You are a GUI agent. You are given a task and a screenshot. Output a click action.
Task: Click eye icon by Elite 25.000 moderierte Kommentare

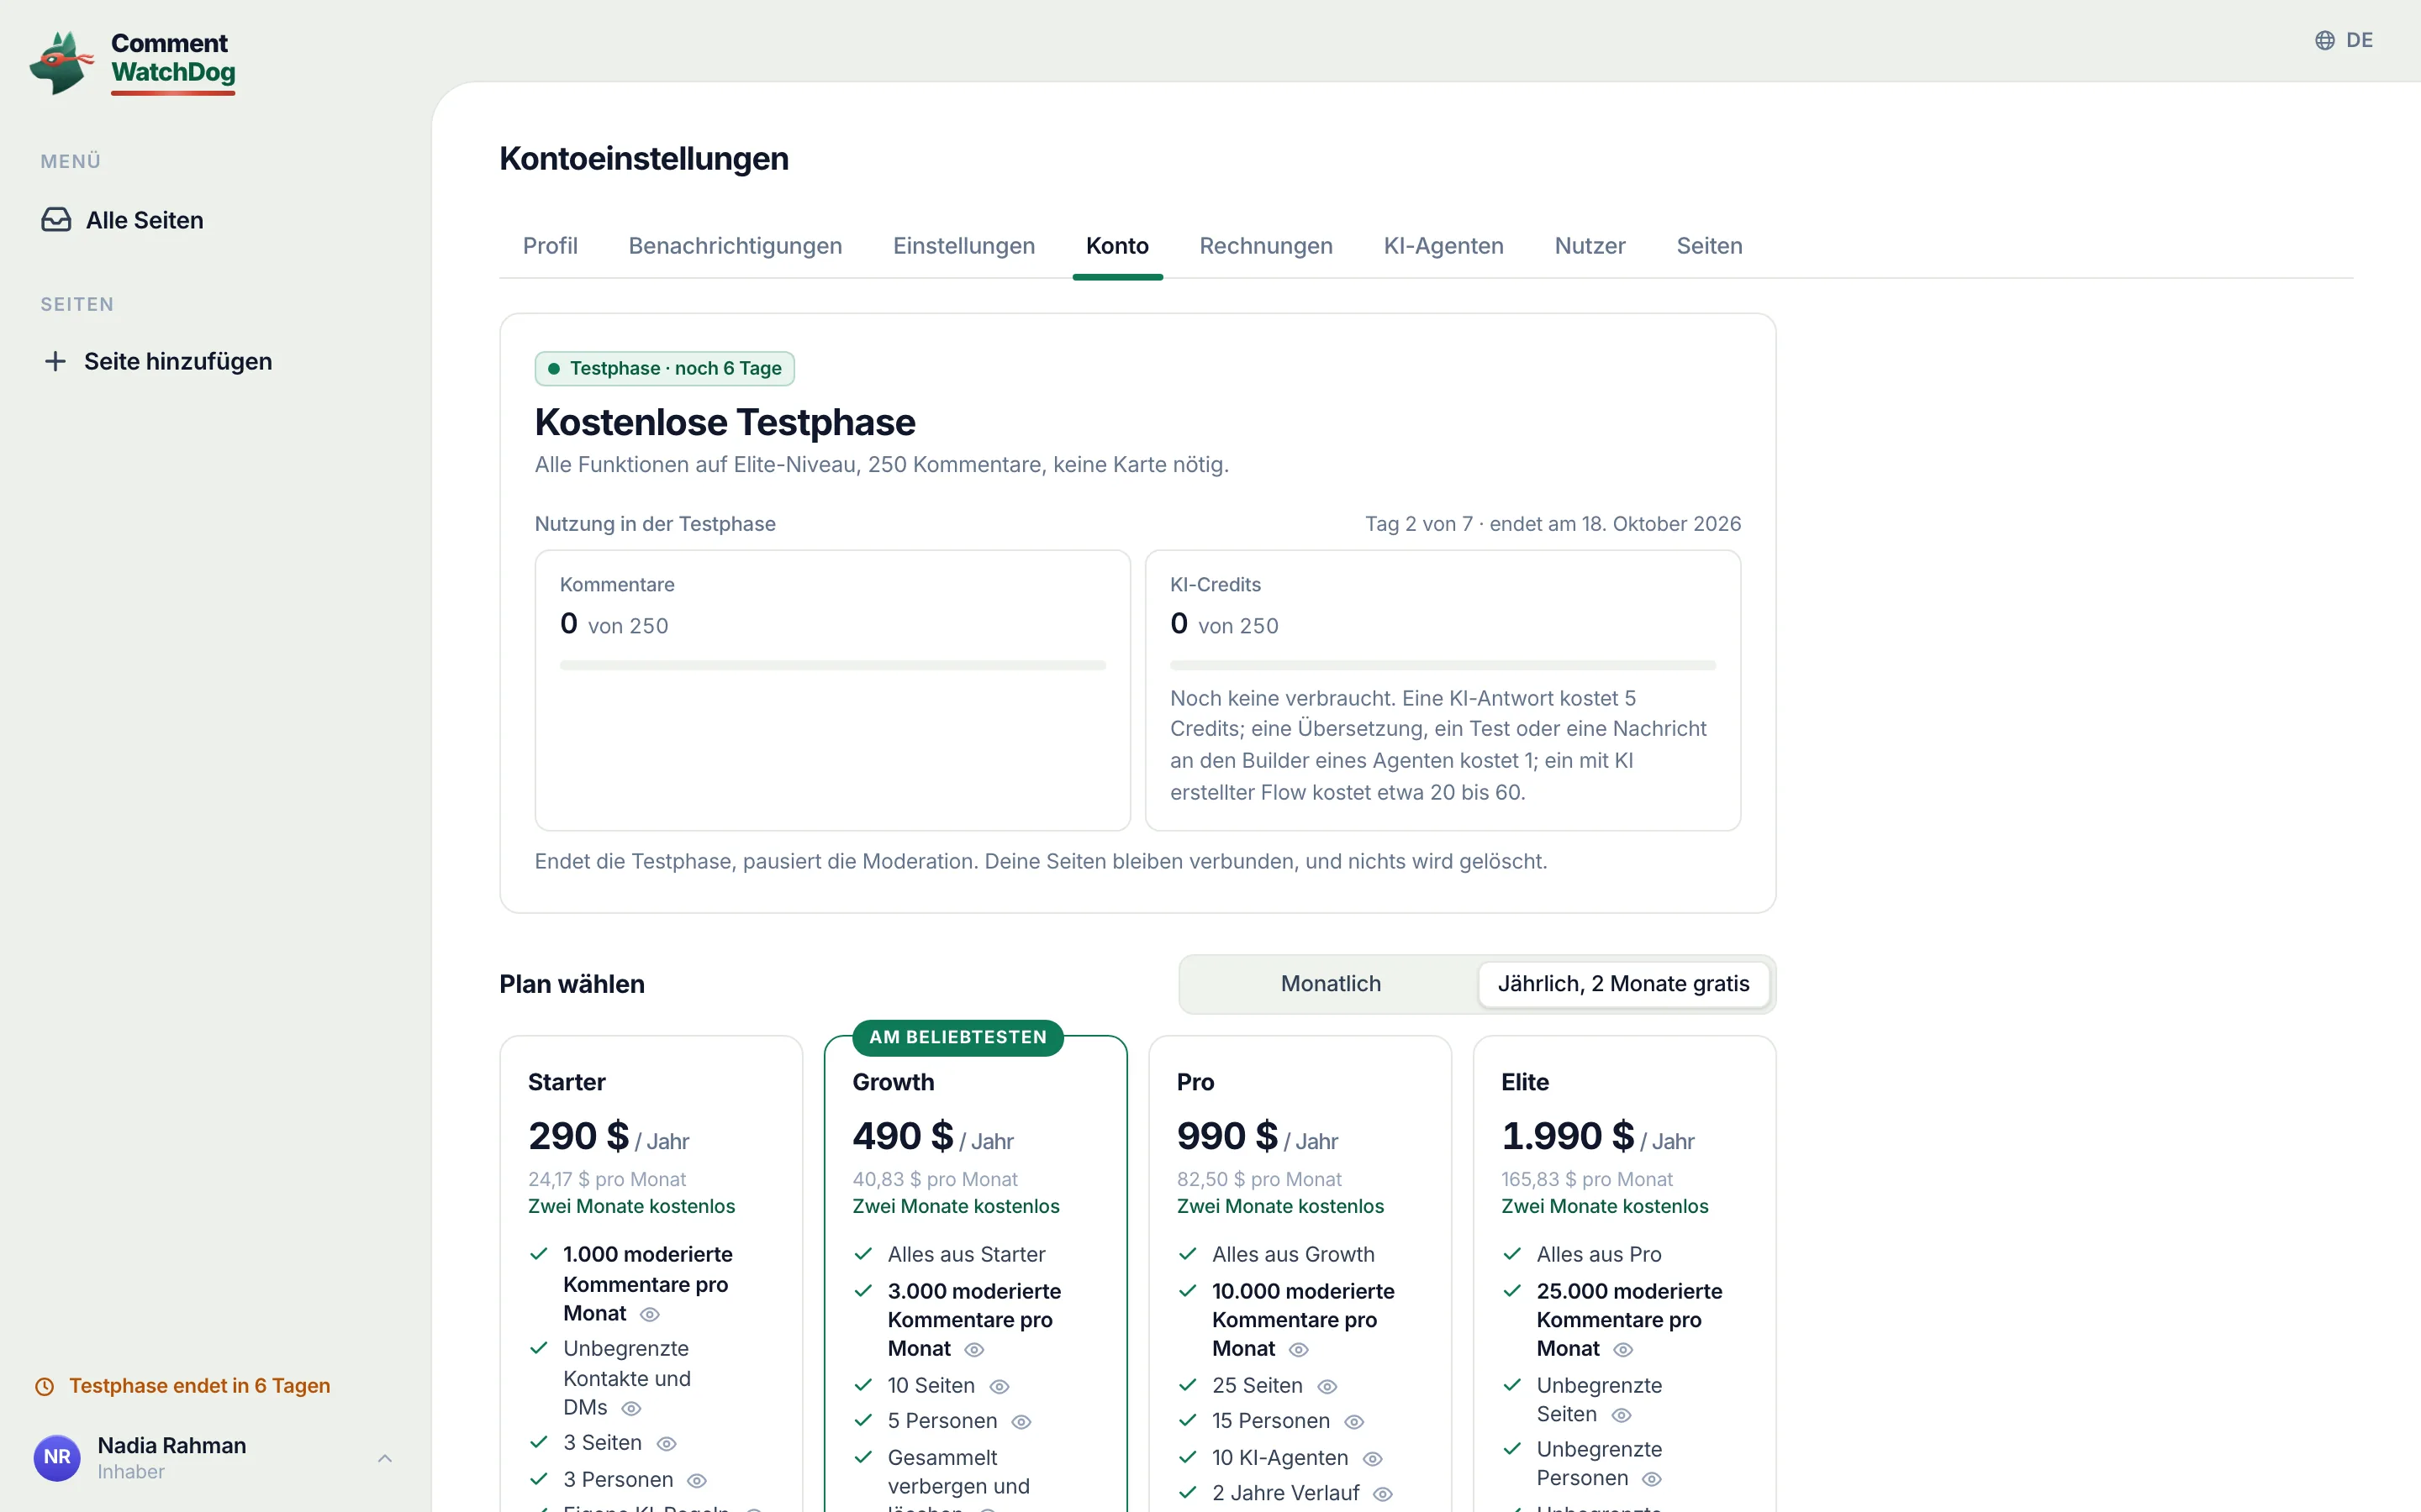1624,1350
